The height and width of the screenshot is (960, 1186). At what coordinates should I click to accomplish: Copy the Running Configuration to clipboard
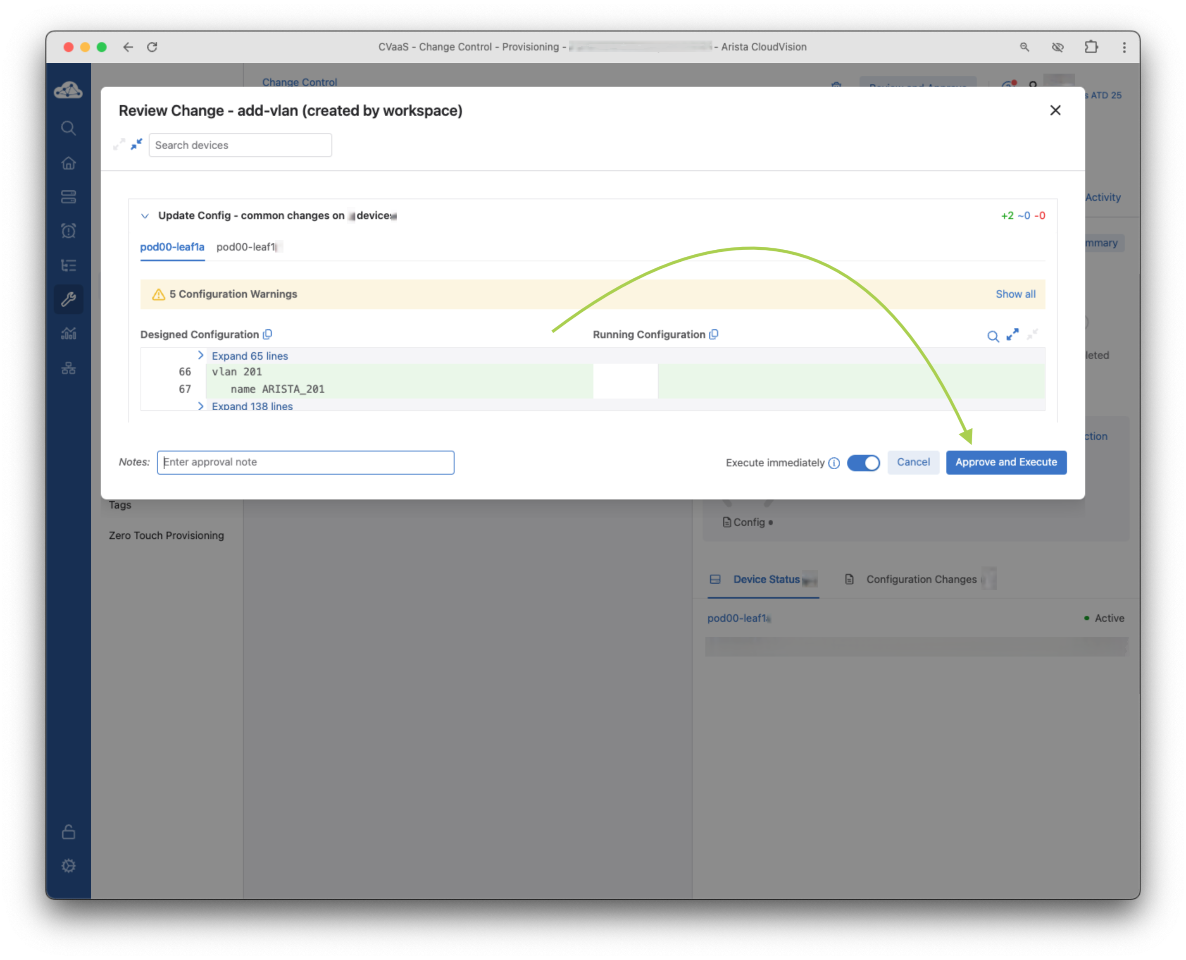pyautogui.click(x=714, y=334)
